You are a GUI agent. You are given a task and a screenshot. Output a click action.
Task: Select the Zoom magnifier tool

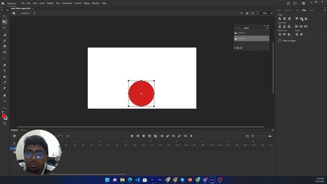(x=5, y=101)
